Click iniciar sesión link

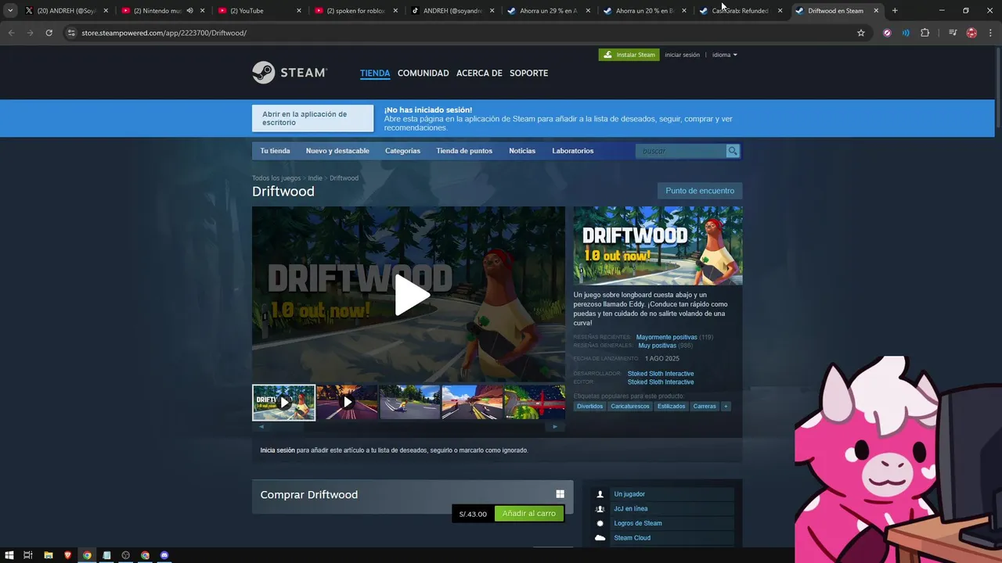coord(682,55)
